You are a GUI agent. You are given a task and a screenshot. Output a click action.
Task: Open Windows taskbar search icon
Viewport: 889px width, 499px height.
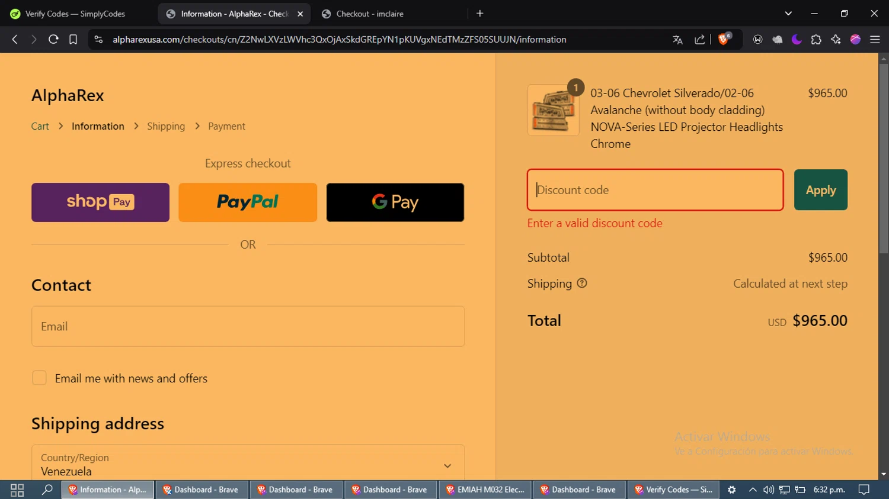tap(47, 490)
